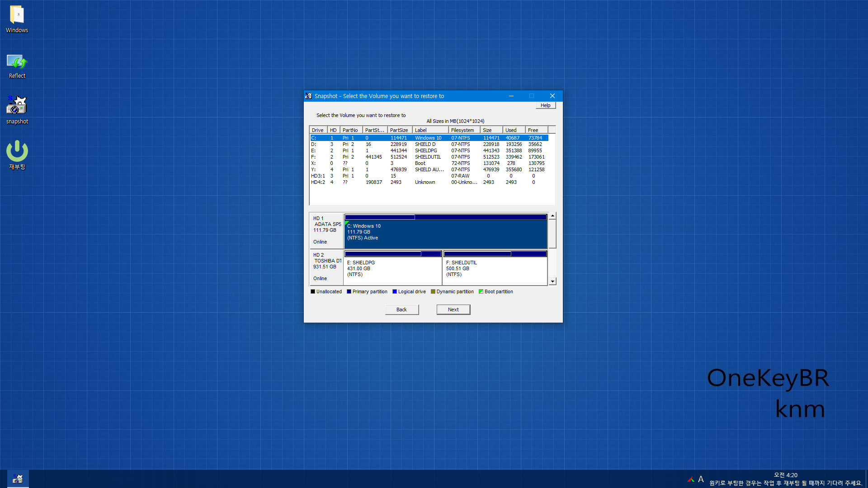The image size is (868, 488).
Task: Select the Y: SHIELD AU... volume row
Action: pyautogui.click(x=429, y=169)
